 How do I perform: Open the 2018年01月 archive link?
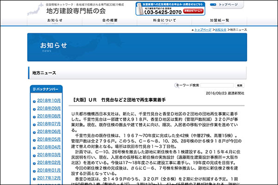coord(49,170)
